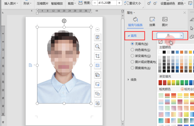194x126 pixels.
Task: Open the 属性 panel title dropdown
Action: tap(131, 13)
